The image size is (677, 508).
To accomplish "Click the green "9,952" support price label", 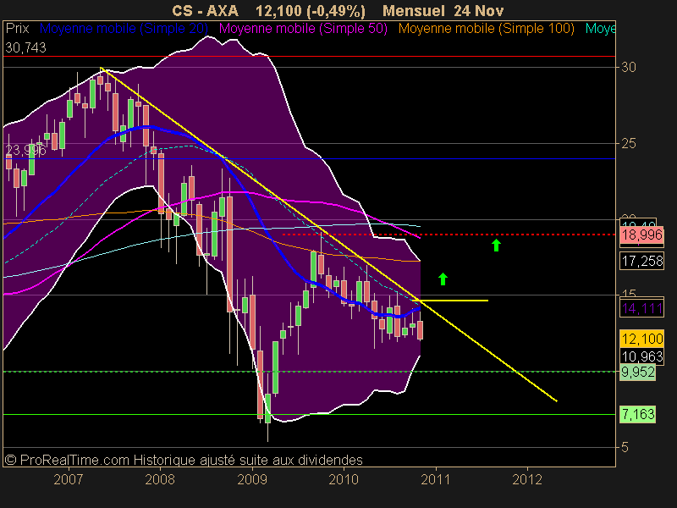I will (638, 372).
